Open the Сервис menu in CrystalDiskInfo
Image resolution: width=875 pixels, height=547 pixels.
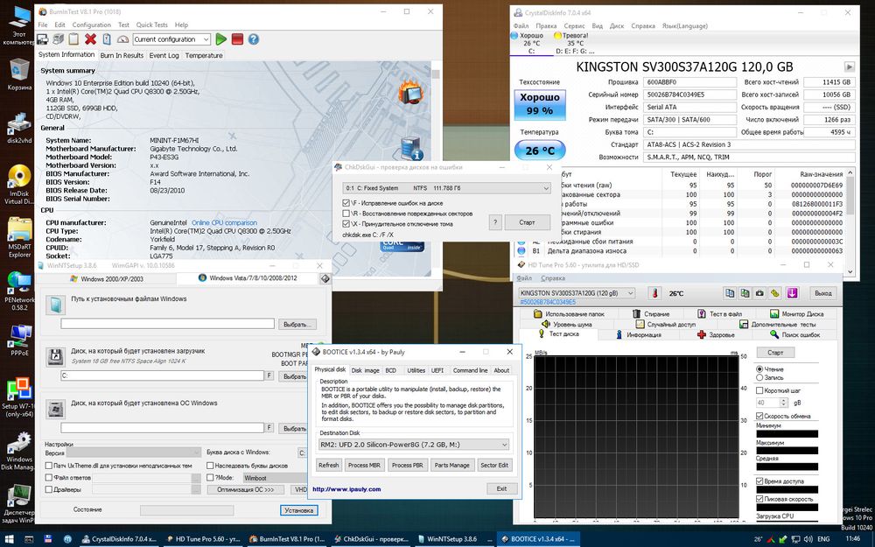click(x=574, y=25)
